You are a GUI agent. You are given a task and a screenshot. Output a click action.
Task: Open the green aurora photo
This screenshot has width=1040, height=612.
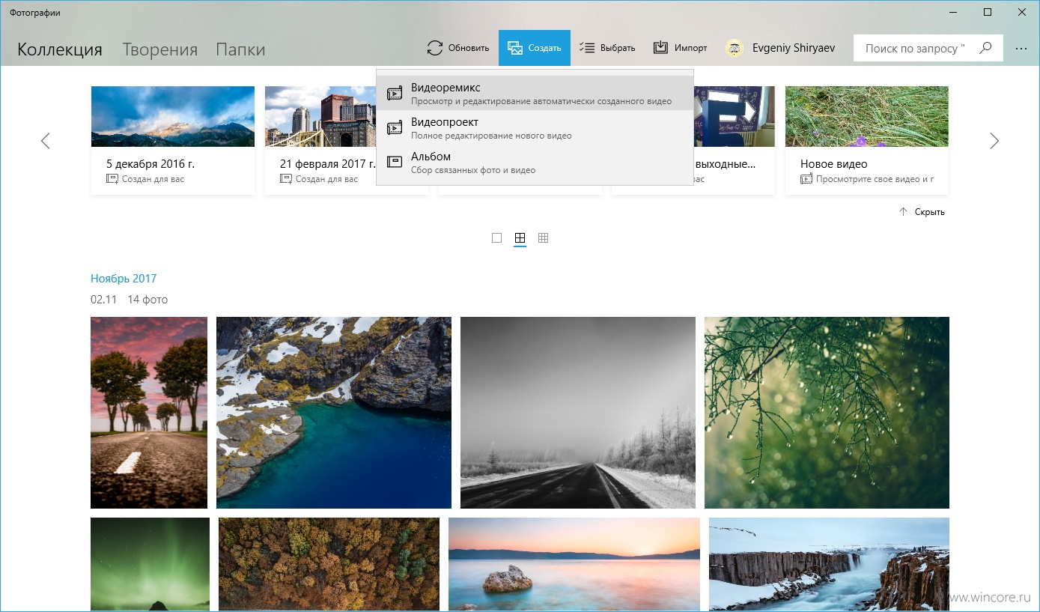coord(150,565)
